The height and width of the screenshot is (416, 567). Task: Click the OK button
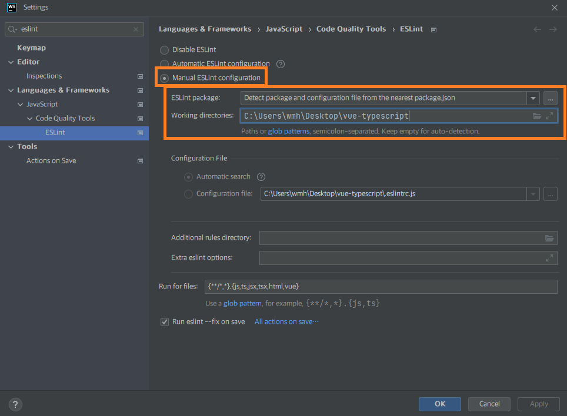pyautogui.click(x=440, y=404)
